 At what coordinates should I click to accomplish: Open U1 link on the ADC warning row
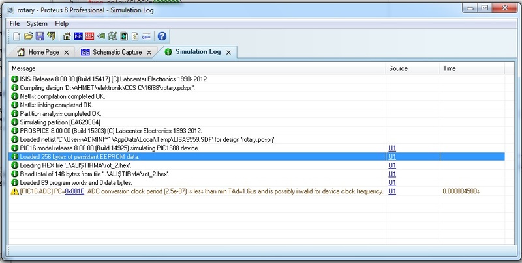coord(392,191)
